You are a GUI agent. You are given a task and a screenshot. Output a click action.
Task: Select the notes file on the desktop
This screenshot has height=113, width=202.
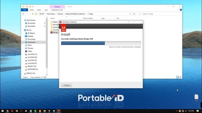click(x=196, y=98)
